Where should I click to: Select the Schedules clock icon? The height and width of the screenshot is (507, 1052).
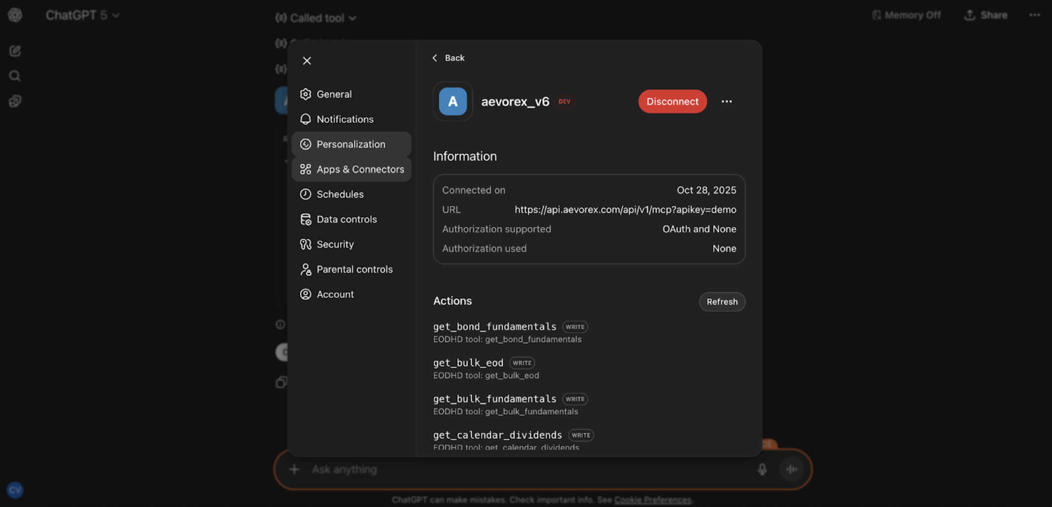click(x=306, y=194)
